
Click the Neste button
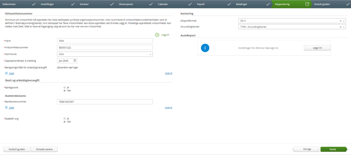(333, 149)
